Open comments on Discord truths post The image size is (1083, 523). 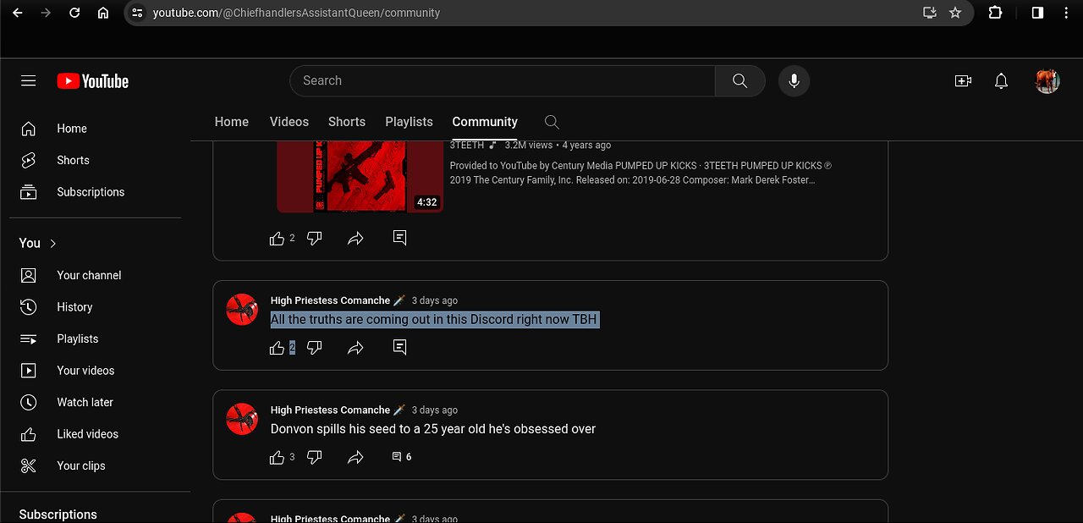coord(400,347)
